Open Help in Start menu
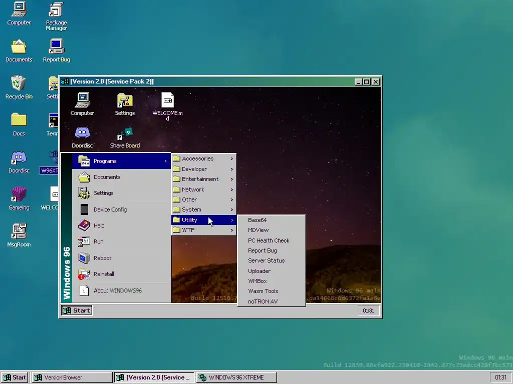 click(x=121, y=225)
